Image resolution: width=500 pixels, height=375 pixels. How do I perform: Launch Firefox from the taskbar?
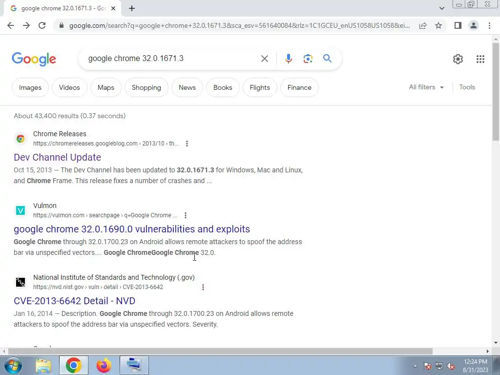pos(104,365)
